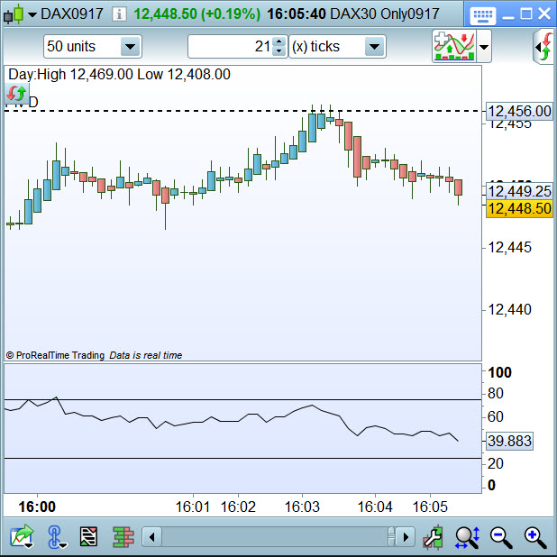This screenshot has width=557, height=557.
Task: Click the candlestick chart style icon
Action: pos(14,15)
